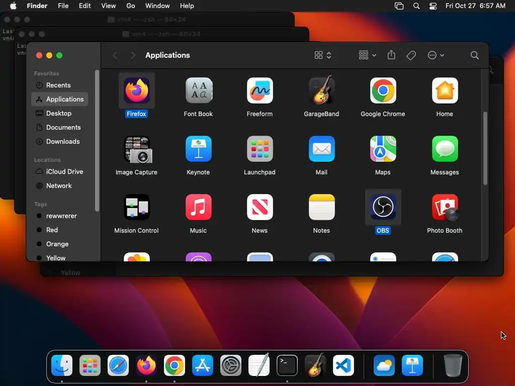This screenshot has height=386, width=515.
Task: Open the Help menu
Action: 187,6
